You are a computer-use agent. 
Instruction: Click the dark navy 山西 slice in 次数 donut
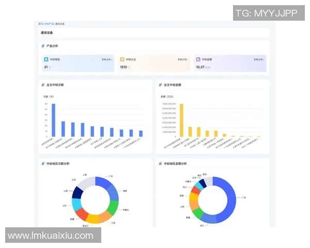(x=78, y=193)
